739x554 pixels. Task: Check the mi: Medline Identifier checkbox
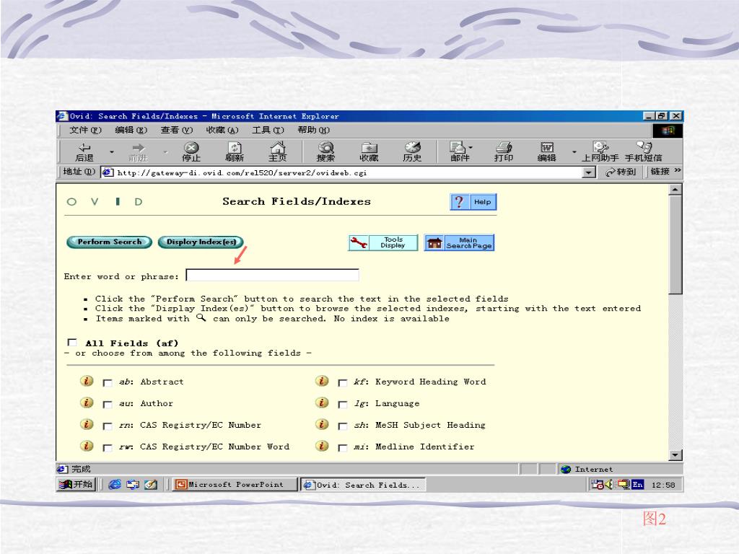click(x=343, y=447)
